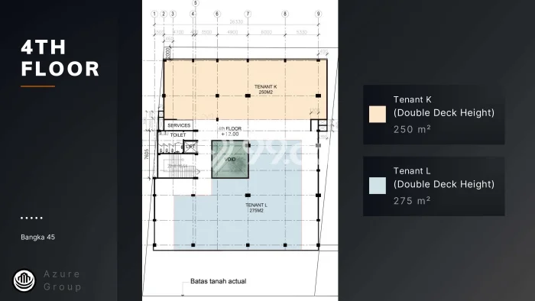Click the "7605" vertical dimension text
This screenshot has width=535, height=301.
[x=147, y=154]
